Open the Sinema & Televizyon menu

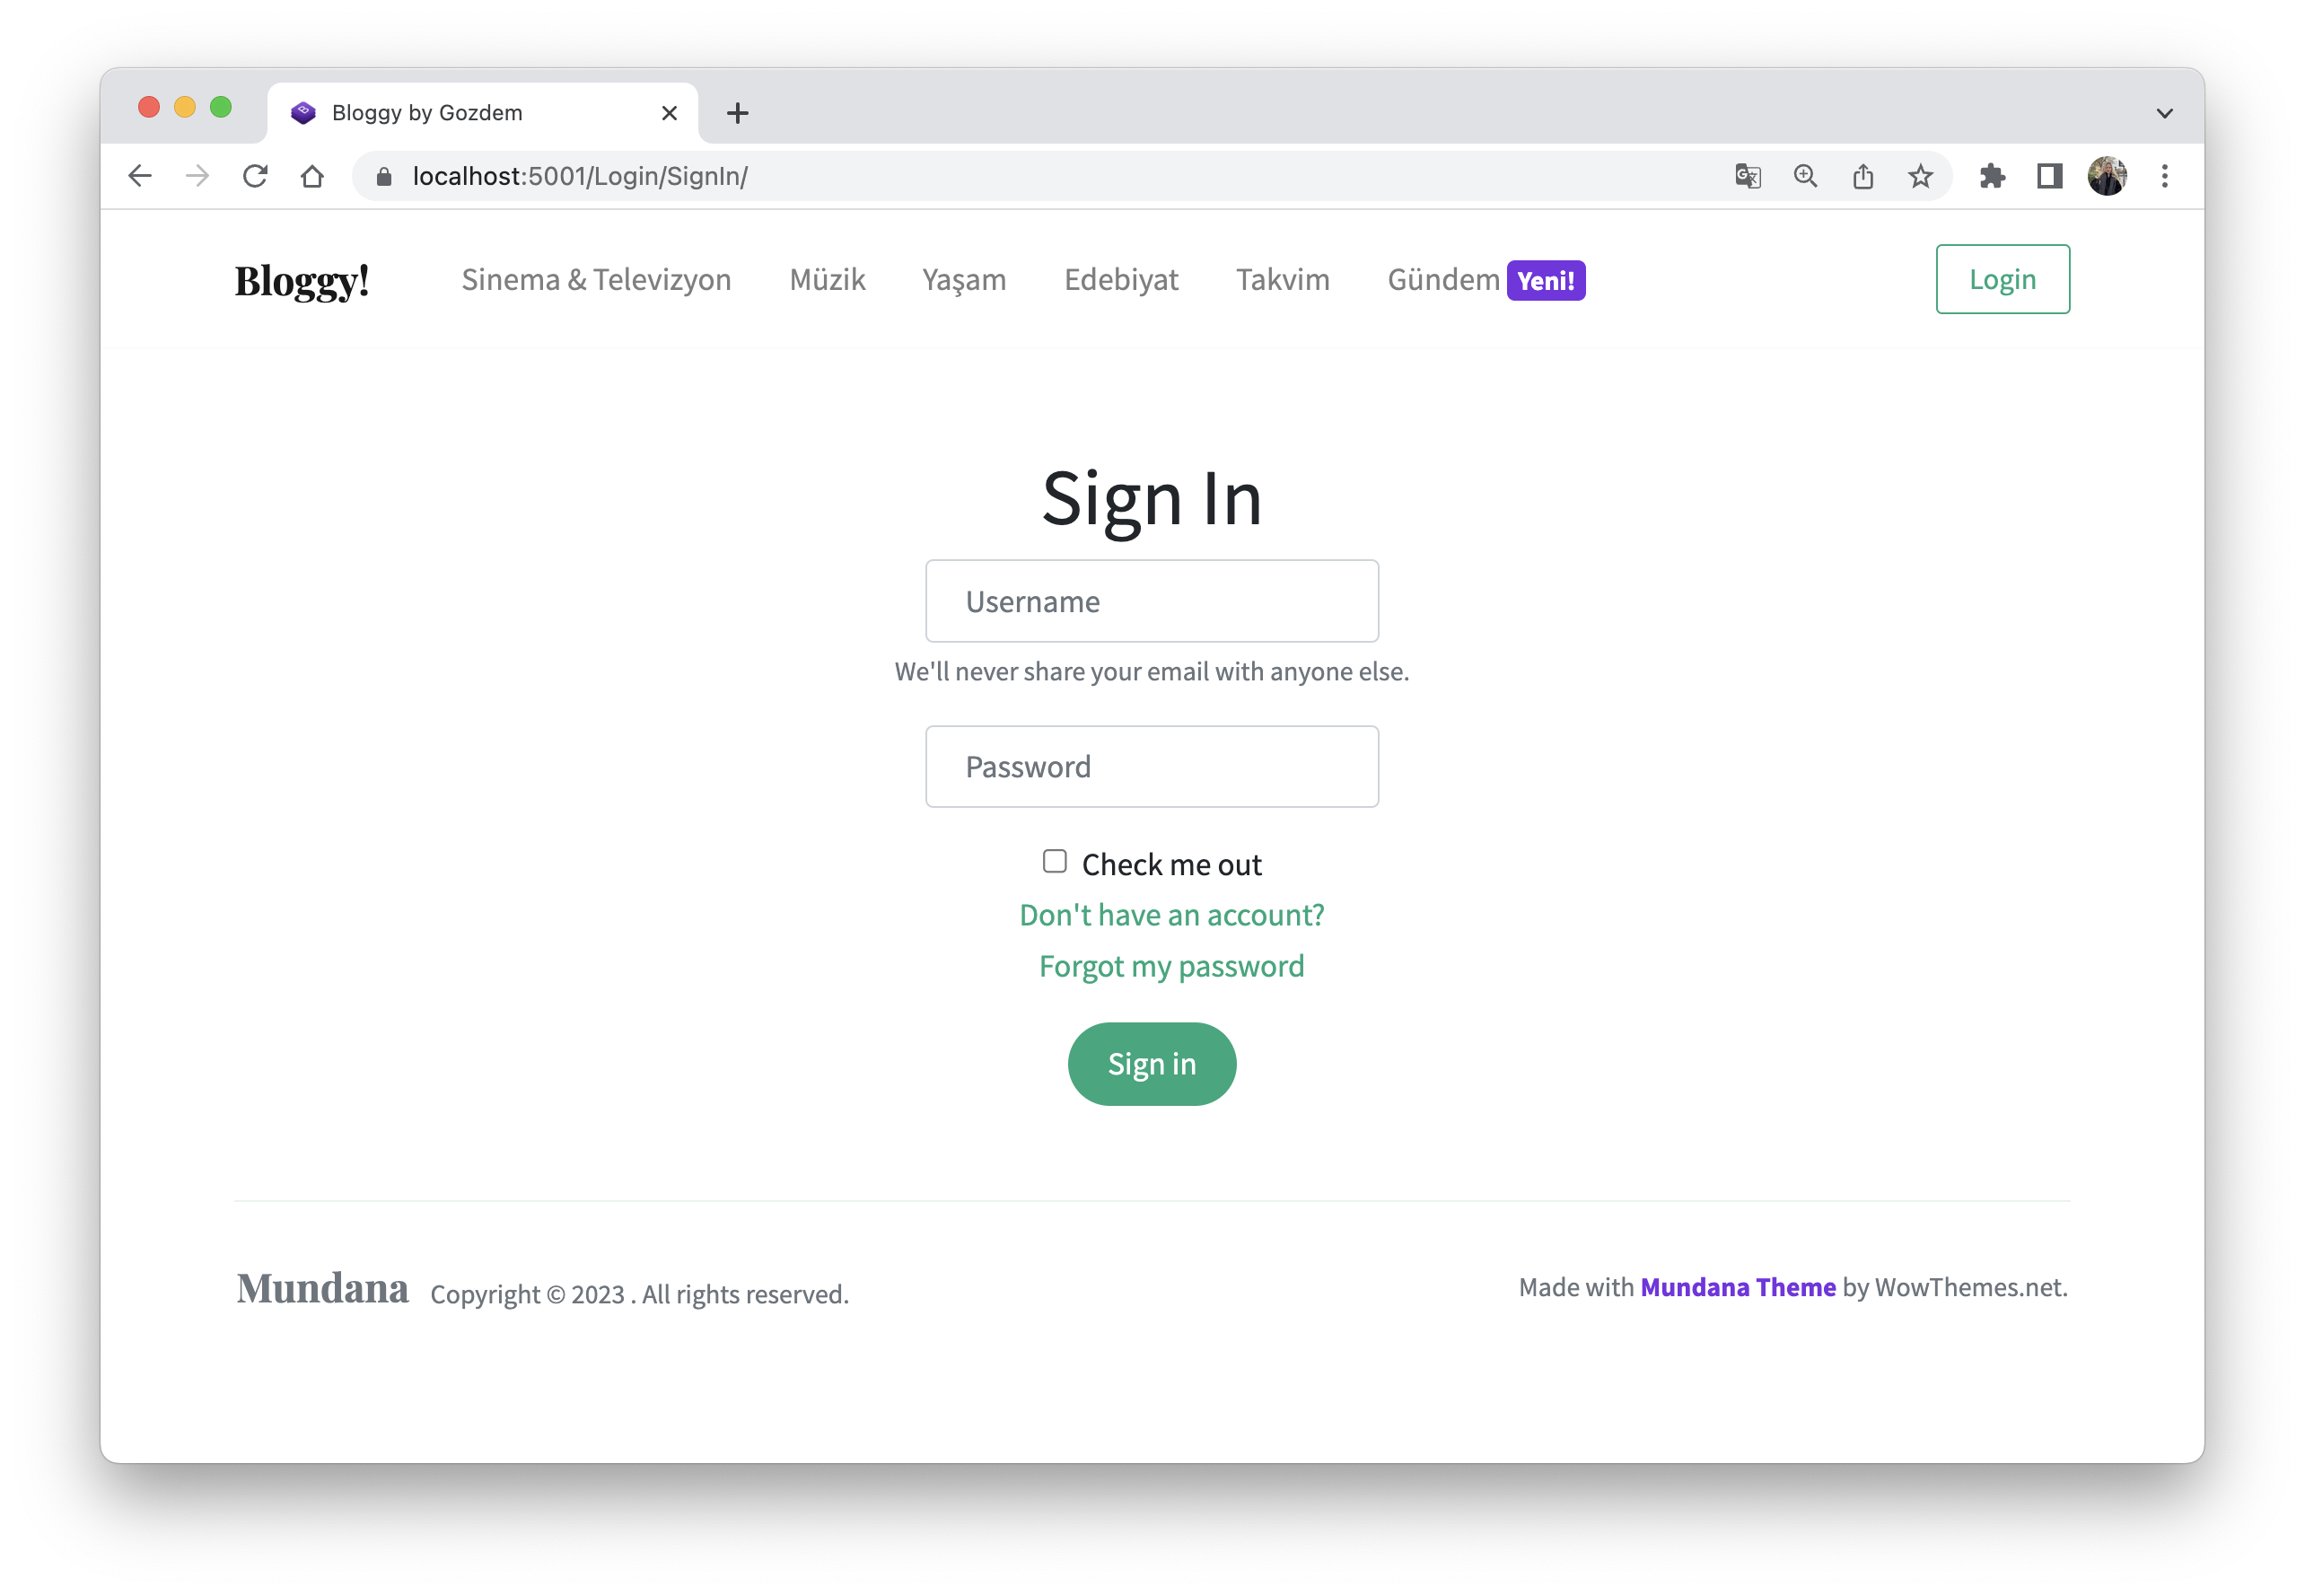(x=596, y=279)
